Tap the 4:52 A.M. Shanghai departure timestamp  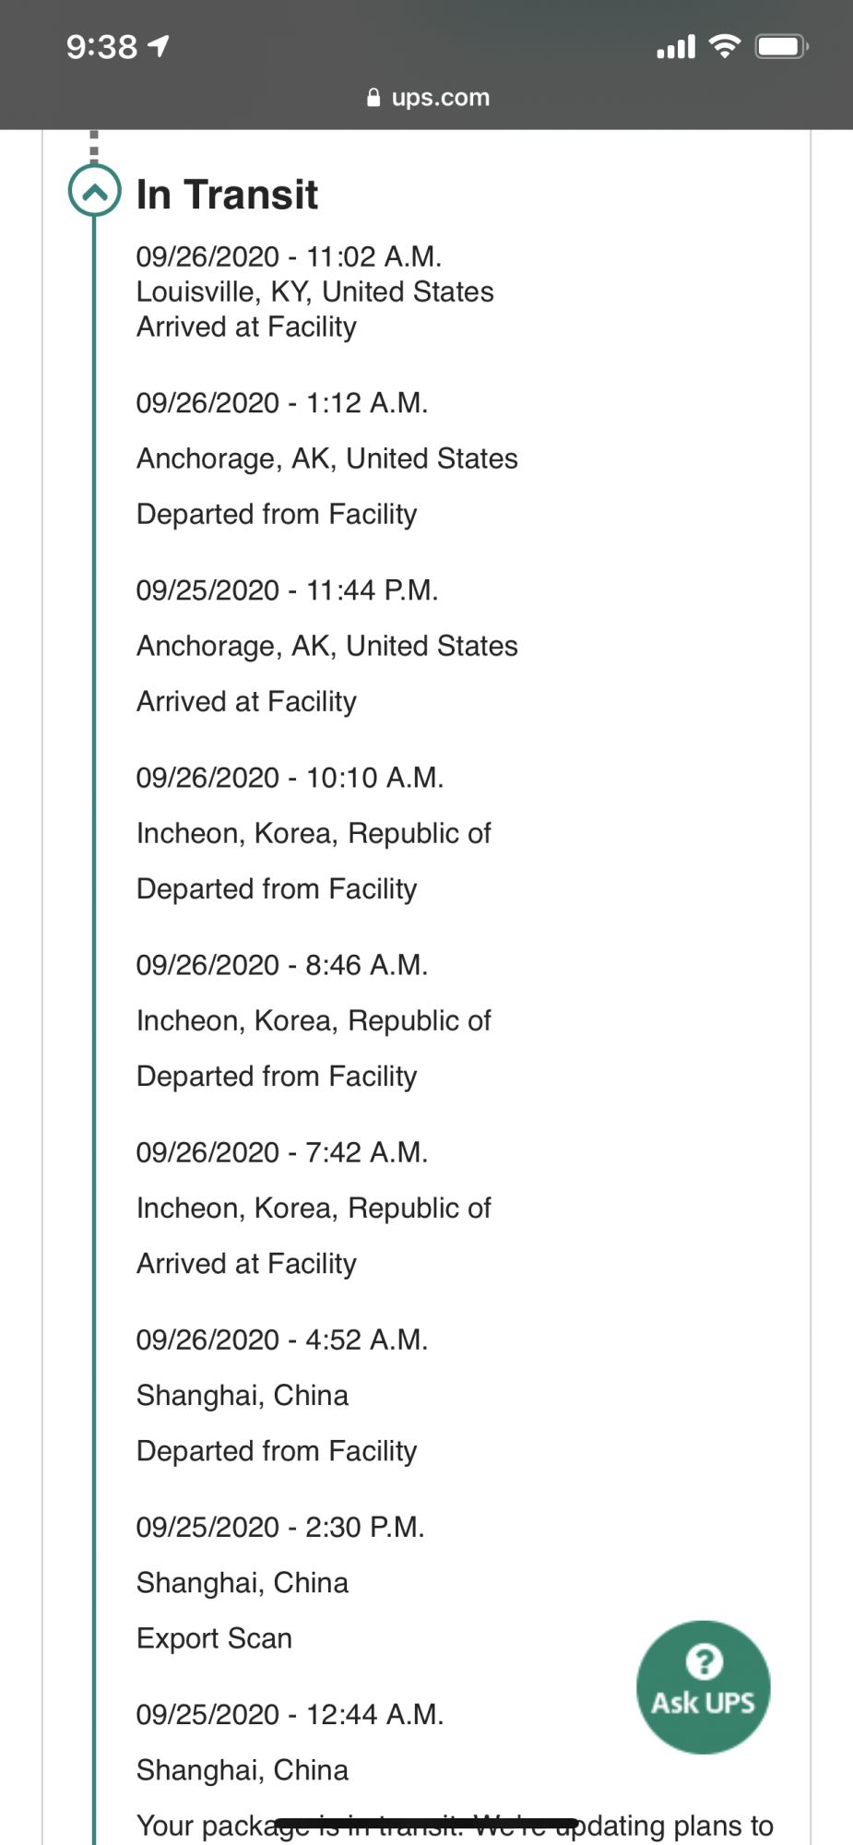click(x=281, y=1339)
